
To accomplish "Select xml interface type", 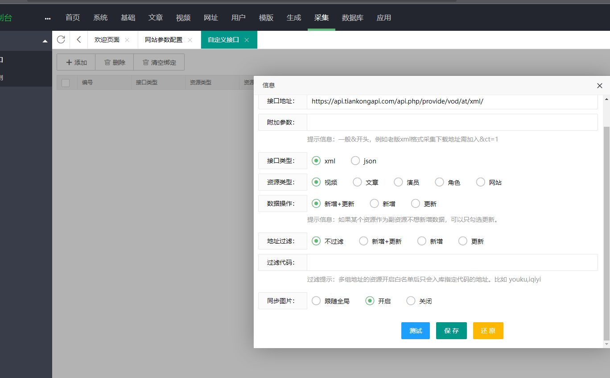I will click(316, 161).
